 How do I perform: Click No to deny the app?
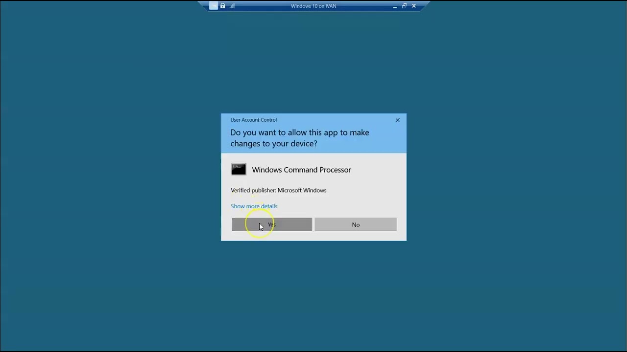tap(356, 224)
